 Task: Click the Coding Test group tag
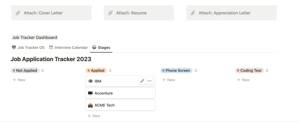coord(249,71)
